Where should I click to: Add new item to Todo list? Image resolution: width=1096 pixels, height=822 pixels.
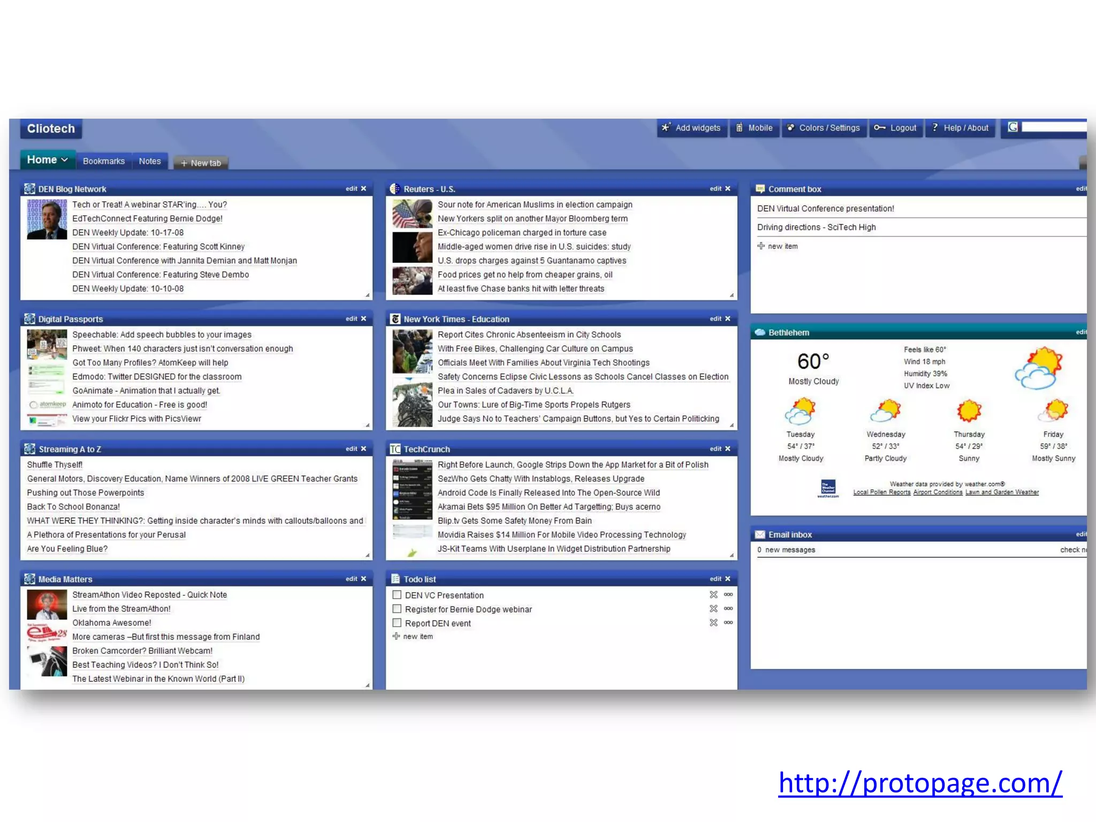413,636
